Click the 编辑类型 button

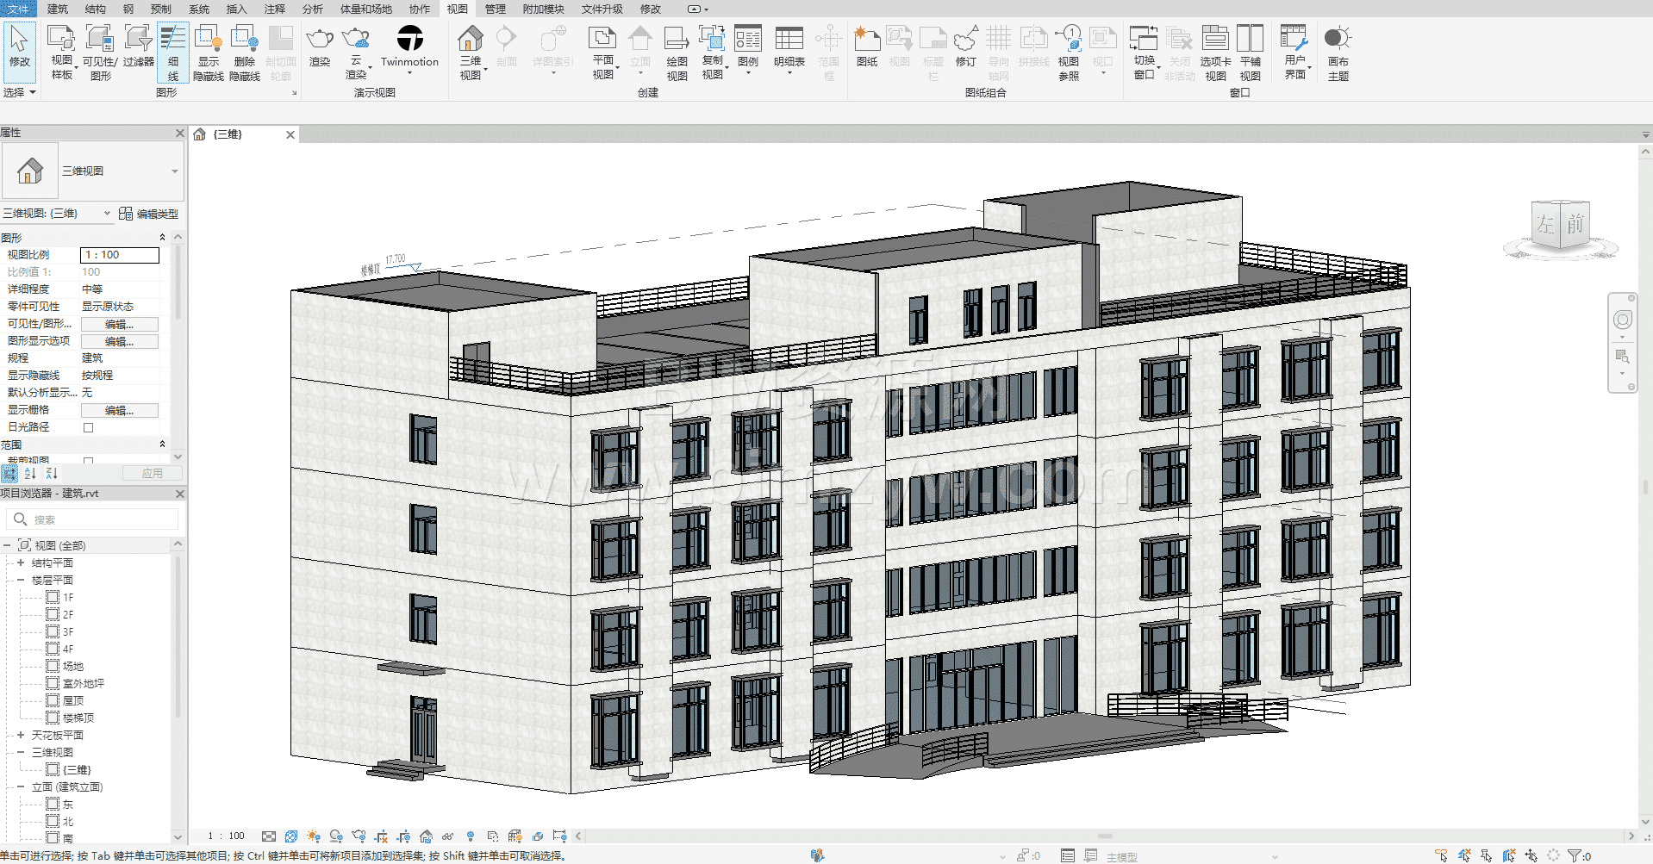click(149, 214)
